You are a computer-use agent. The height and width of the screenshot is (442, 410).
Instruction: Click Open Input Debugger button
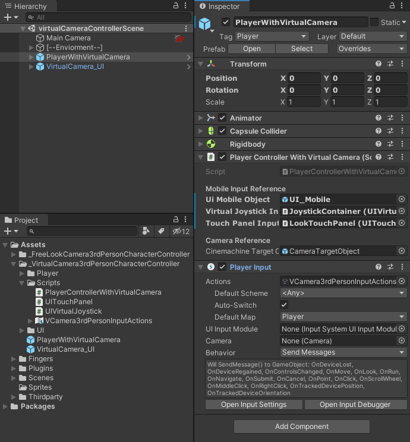[x=355, y=405]
